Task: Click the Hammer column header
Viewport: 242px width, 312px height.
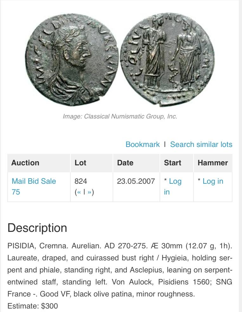Action: (213, 163)
